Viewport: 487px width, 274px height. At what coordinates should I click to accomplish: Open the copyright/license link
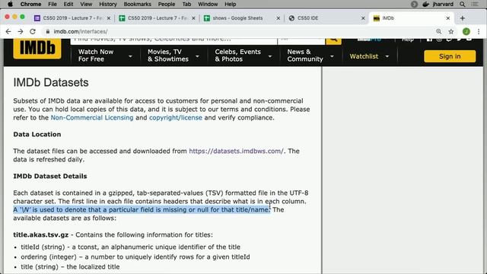(x=176, y=118)
